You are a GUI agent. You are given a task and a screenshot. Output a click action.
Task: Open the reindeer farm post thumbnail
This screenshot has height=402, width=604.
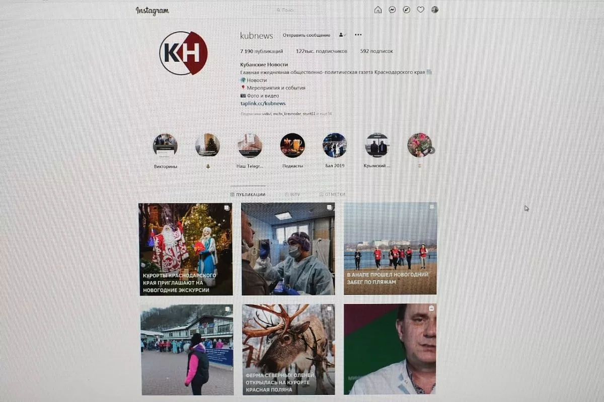288,349
